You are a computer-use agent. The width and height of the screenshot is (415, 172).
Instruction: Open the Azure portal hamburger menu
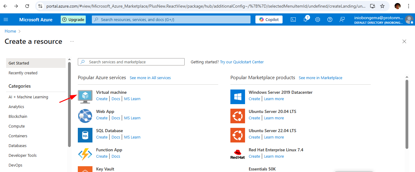click(5, 19)
